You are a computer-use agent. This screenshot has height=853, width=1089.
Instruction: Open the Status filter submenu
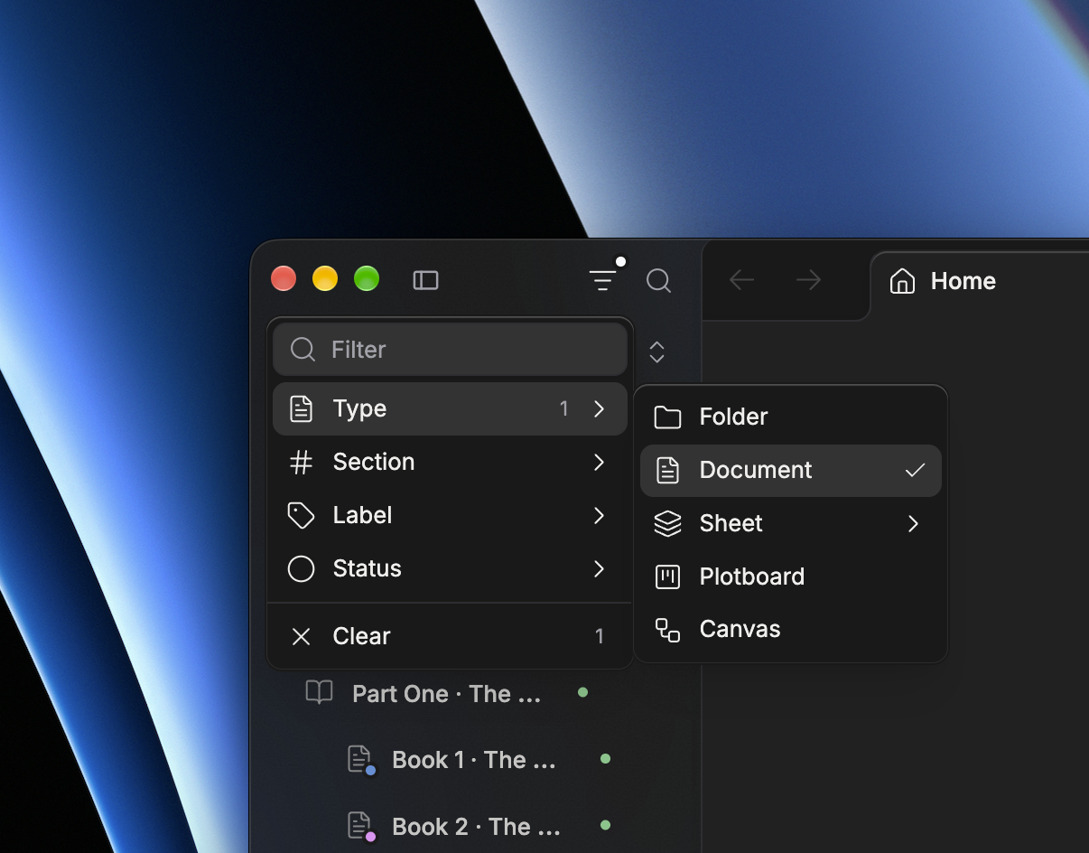[x=451, y=568]
